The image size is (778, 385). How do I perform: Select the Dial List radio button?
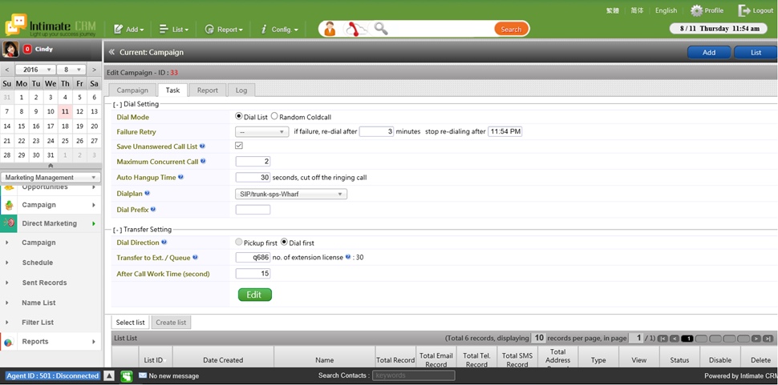point(239,117)
